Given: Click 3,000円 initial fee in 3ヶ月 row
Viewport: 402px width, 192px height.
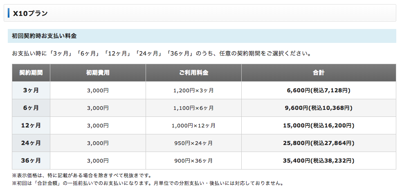Looking at the screenshot, I should [98, 90].
